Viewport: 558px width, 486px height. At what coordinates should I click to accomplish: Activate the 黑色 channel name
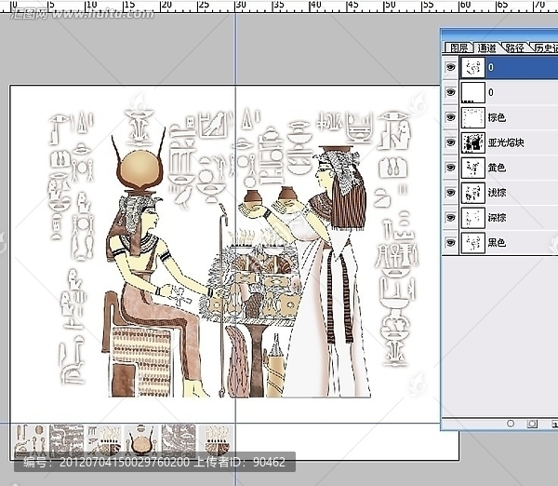point(497,243)
